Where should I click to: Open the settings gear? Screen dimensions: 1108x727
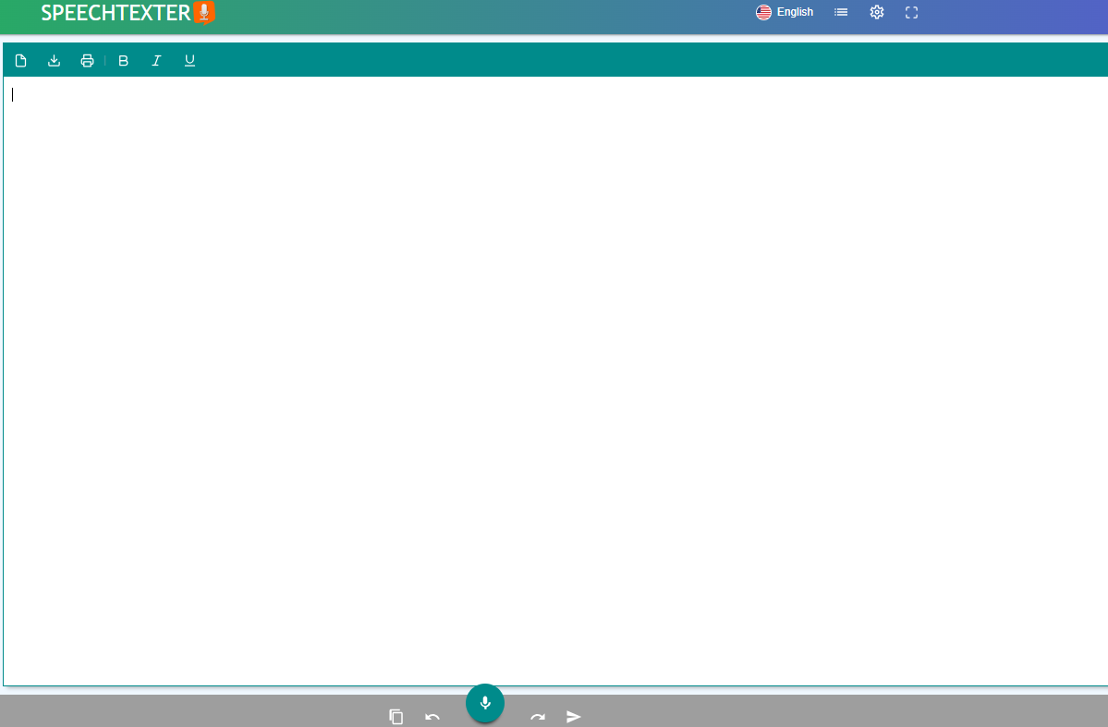click(x=876, y=12)
